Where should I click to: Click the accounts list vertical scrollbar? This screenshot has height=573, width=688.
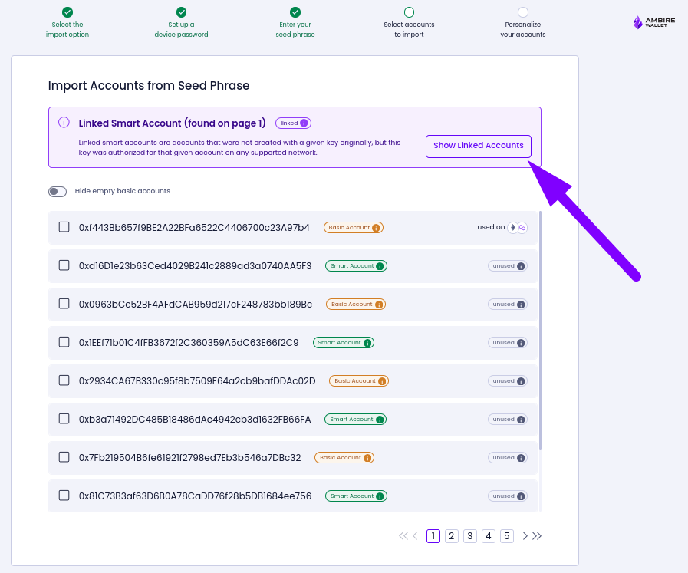pyautogui.click(x=540, y=330)
